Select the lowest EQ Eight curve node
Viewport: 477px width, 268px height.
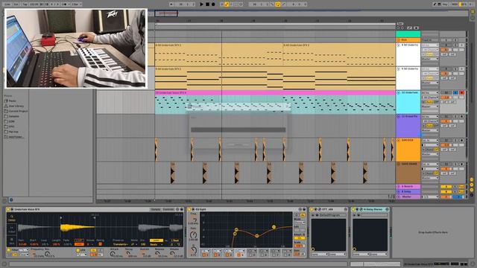coord(235,233)
